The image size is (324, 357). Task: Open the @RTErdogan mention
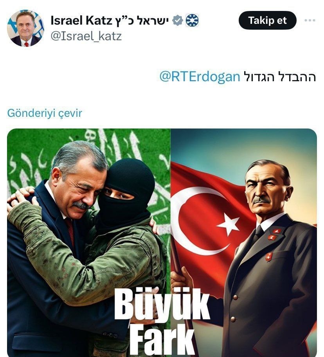tap(200, 77)
